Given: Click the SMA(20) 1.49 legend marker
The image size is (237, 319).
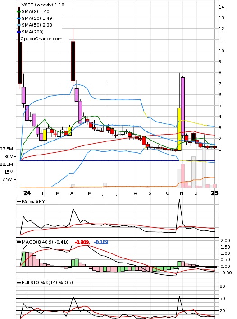Looking at the screenshot, I should (18, 19).
